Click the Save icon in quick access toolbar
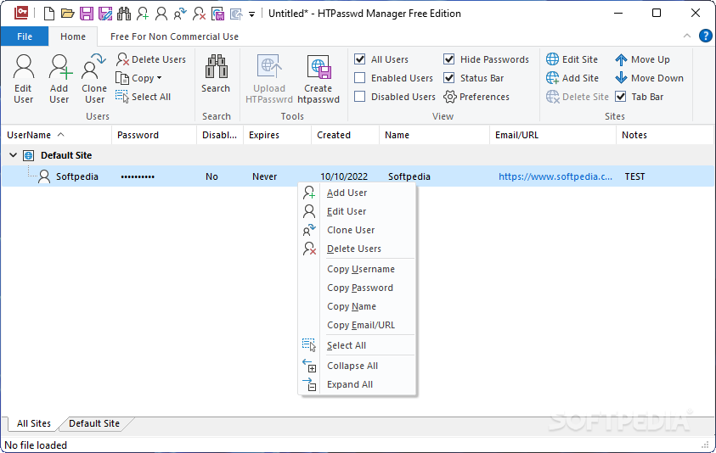This screenshot has width=716, height=453. point(87,14)
